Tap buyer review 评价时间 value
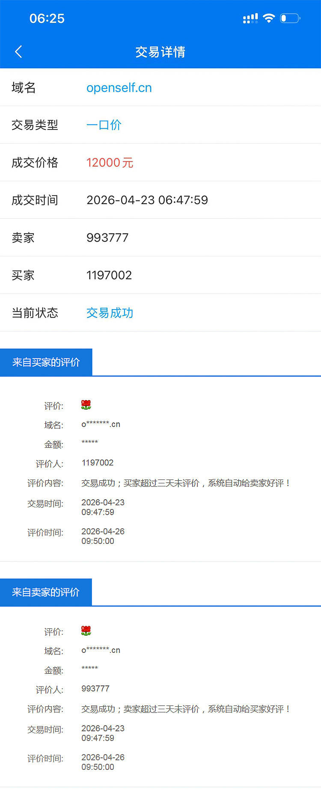321x796 pixels. click(103, 536)
